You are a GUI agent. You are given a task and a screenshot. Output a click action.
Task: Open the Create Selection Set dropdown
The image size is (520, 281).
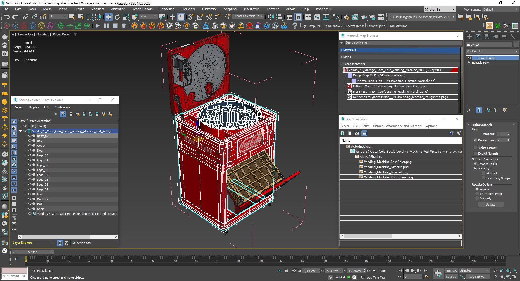pos(248,16)
